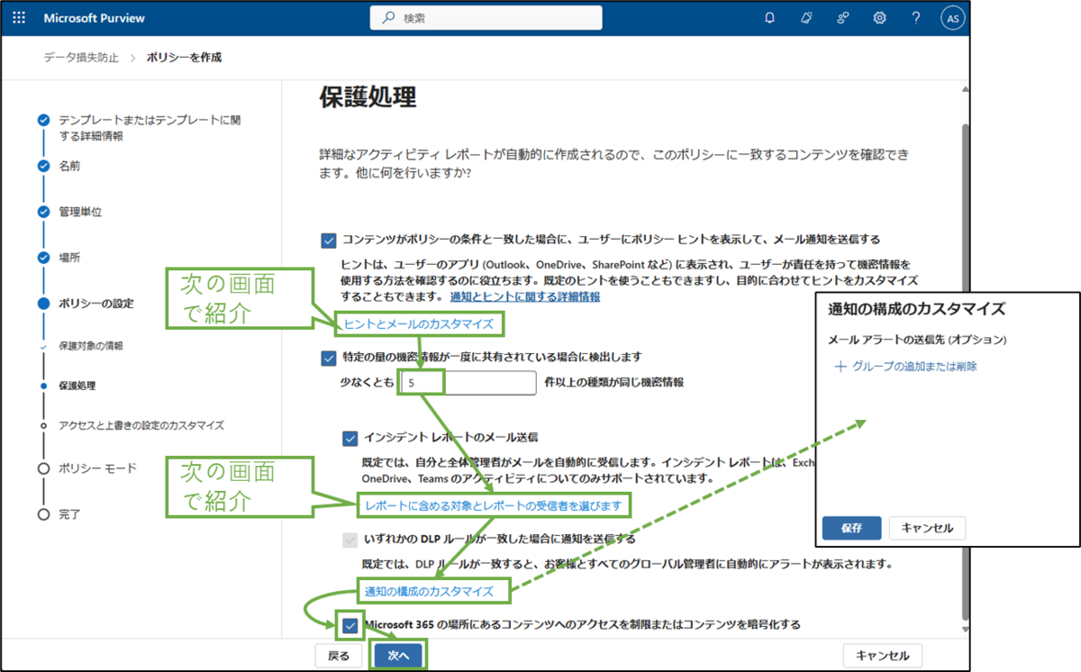Go to データ損失防止 breadcrumb
1081x672 pixels.
(x=81, y=58)
